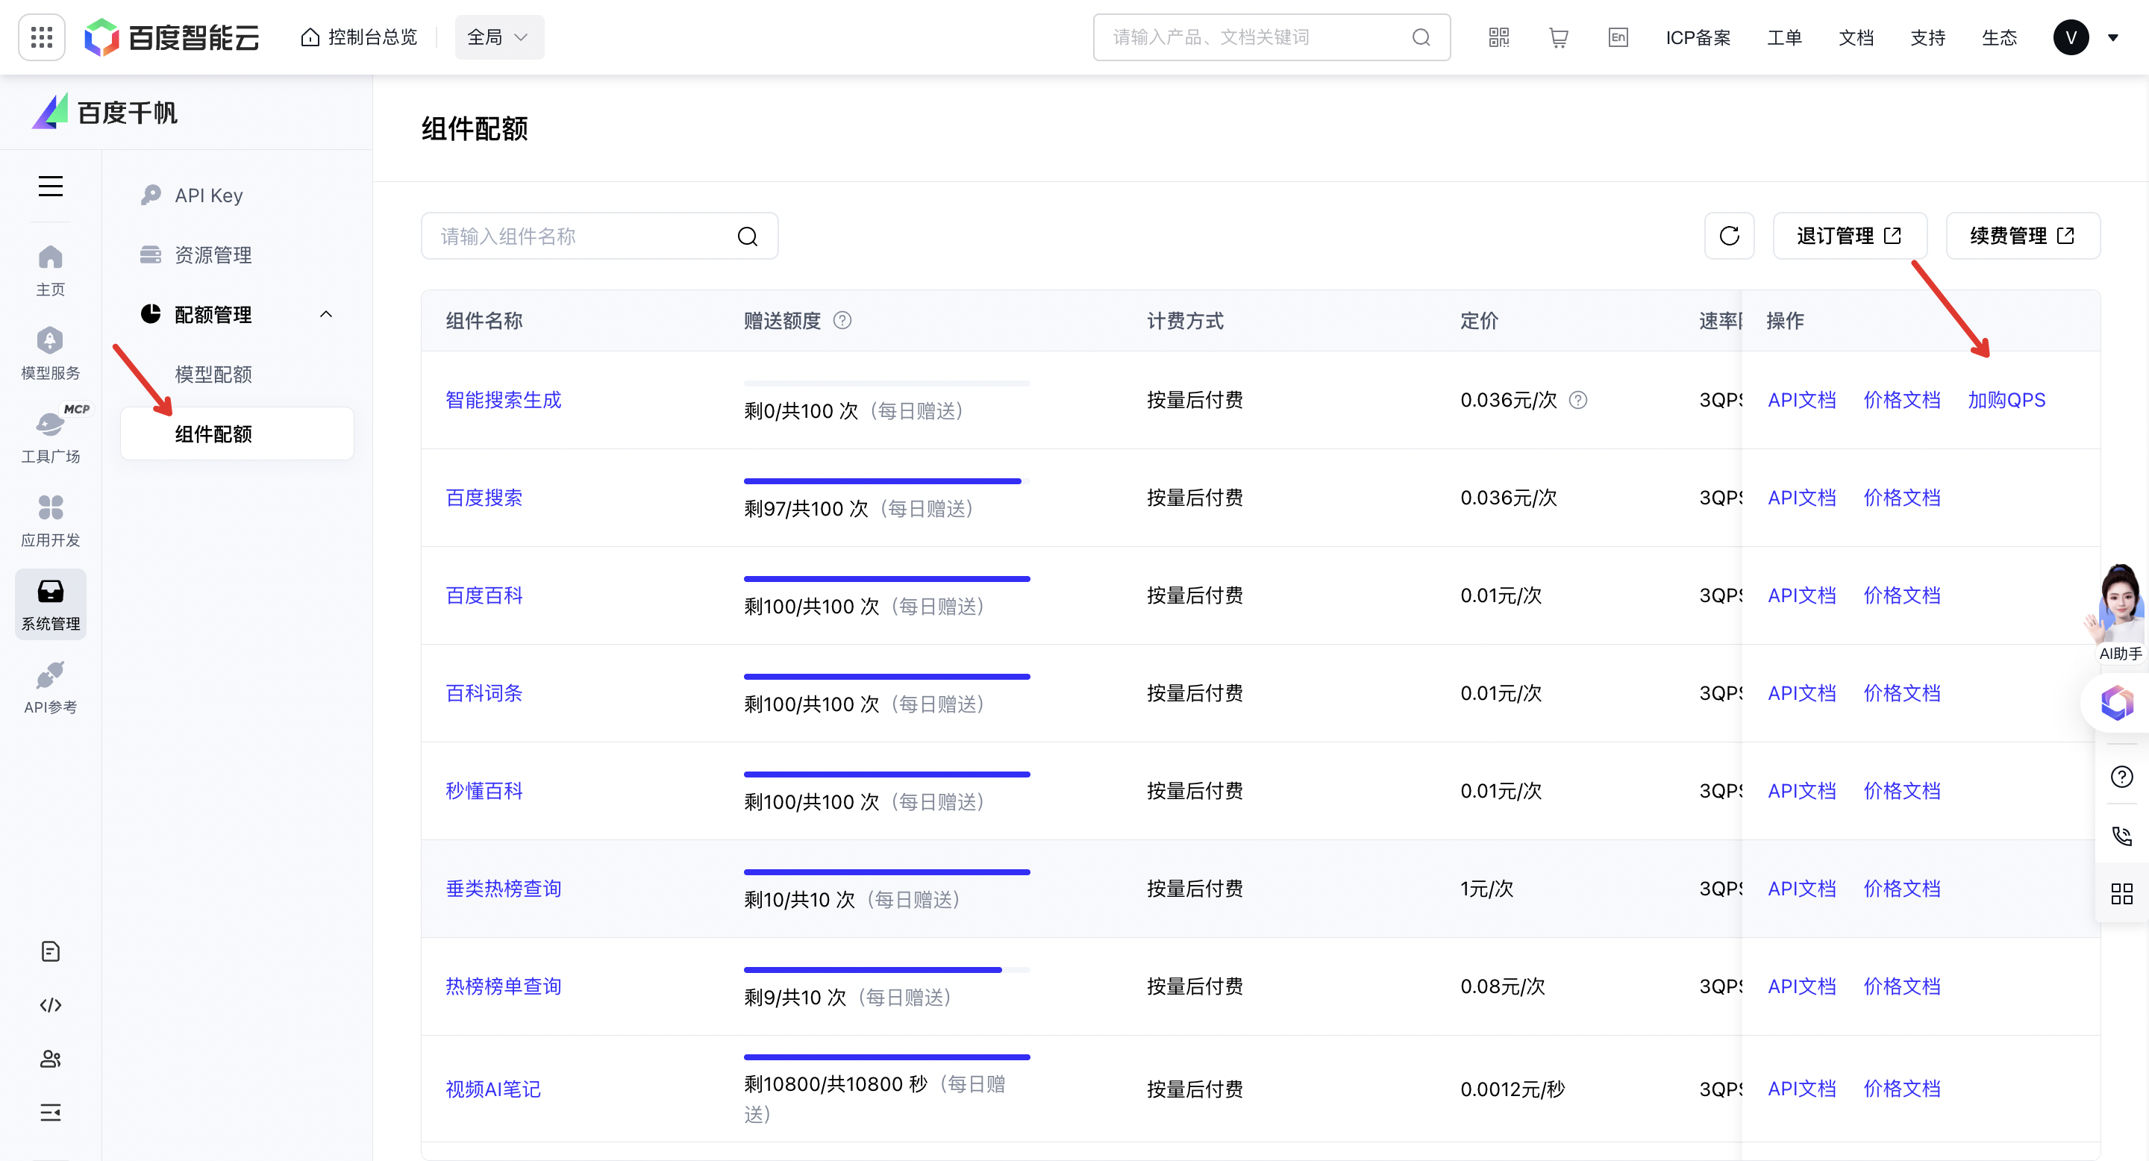The image size is (2149, 1161).
Task: Select 模型配额 in the sidebar
Action: pos(213,375)
